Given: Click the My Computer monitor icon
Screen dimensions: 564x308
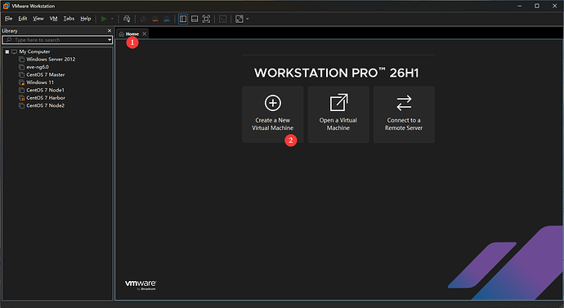Looking at the screenshot, I should pyautogui.click(x=15, y=51).
